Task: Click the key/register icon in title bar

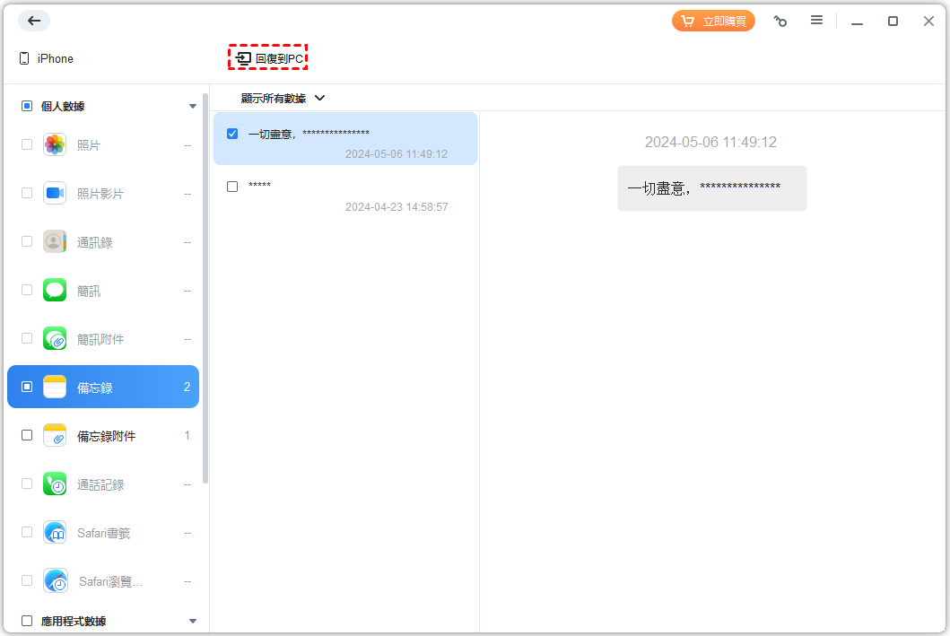Action: [780, 22]
